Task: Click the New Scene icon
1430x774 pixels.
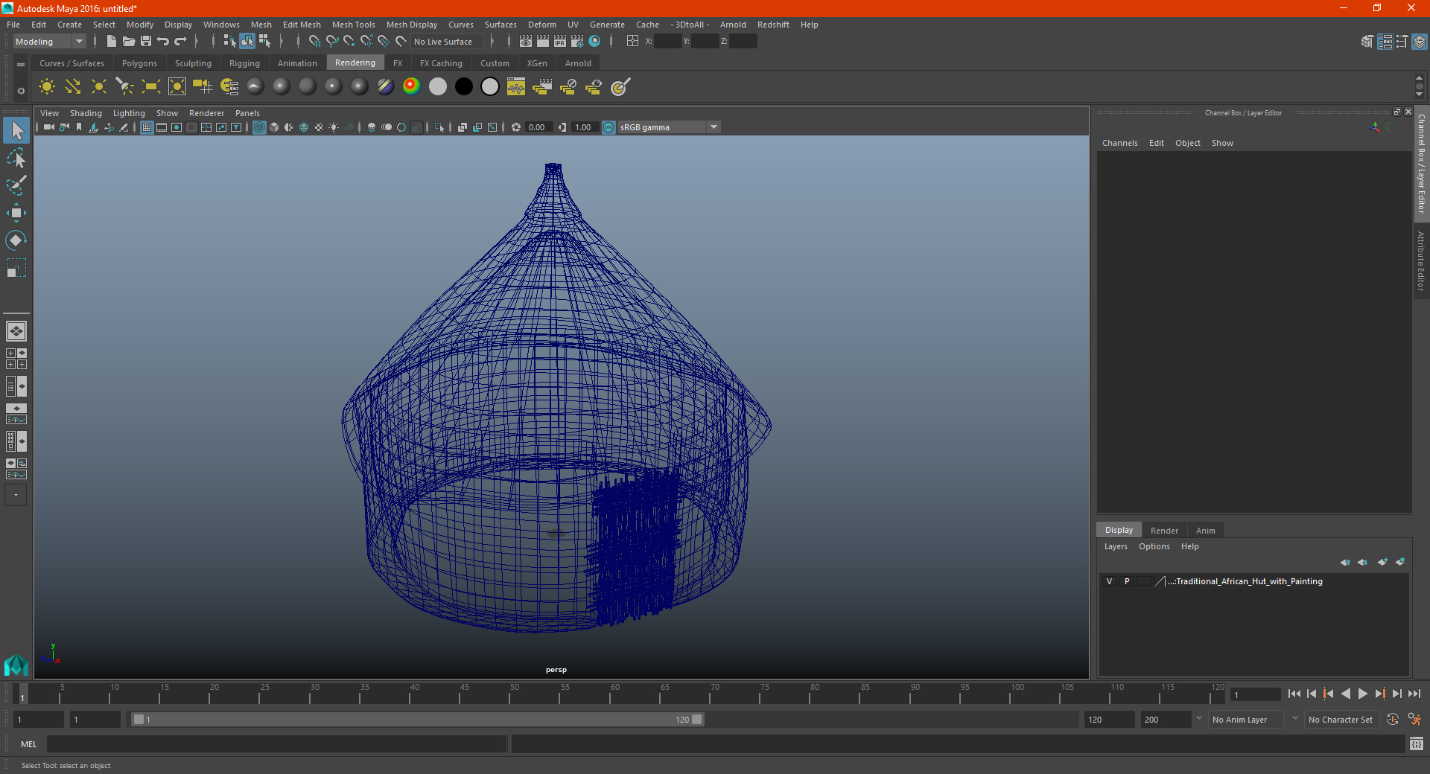Action: (x=111, y=42)
